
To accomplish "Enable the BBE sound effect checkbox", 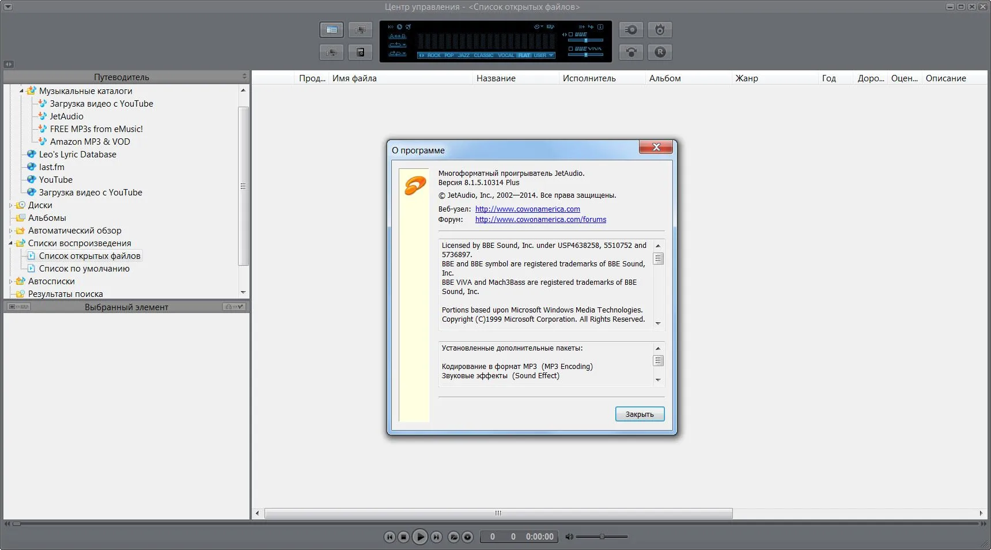I will click(570, 35).
